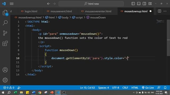Go forward with the right arrow
The width and height of the screenshot is (170, 95).
click(54, 4)
